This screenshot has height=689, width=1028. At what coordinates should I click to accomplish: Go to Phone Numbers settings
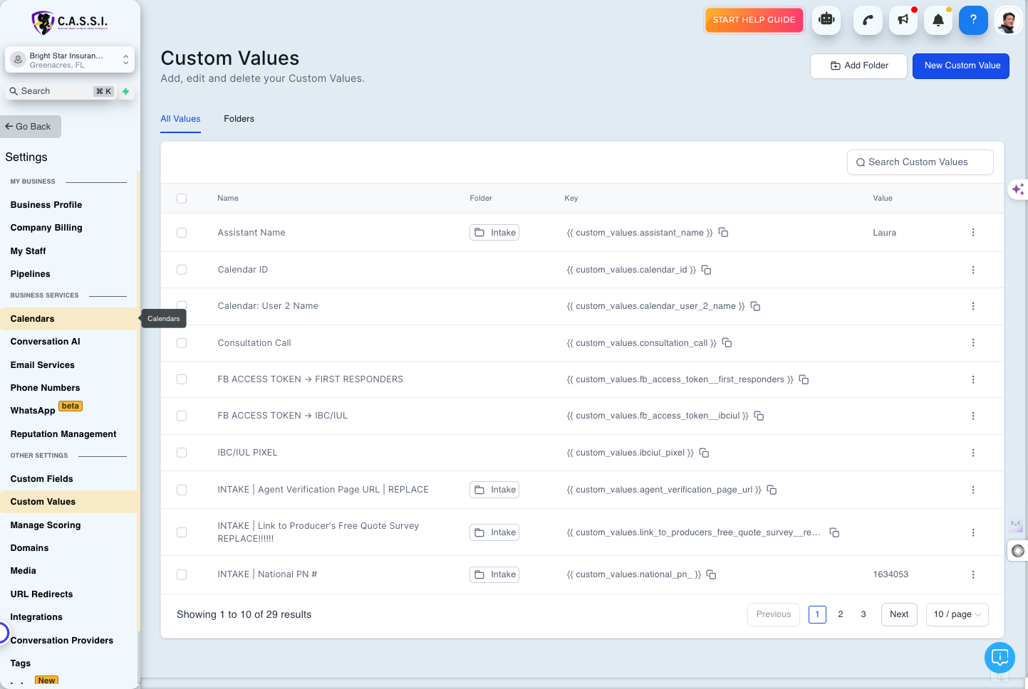pyautogui.click(x=45, y=388)
